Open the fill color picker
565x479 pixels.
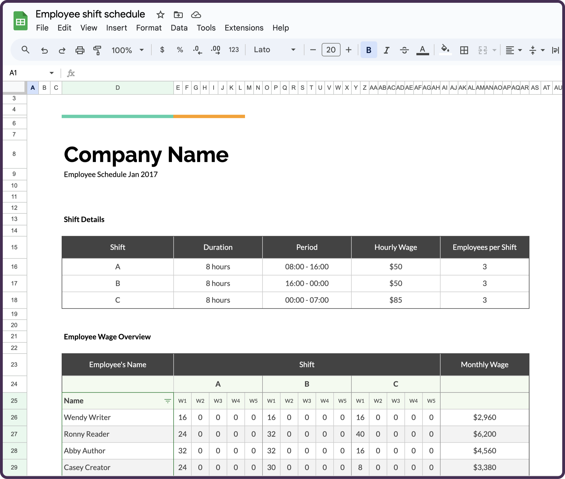pyautogui.click(x=445, y=49)
